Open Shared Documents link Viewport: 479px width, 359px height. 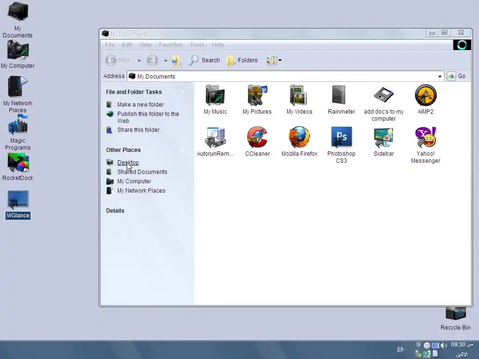[x=142, y=172]
